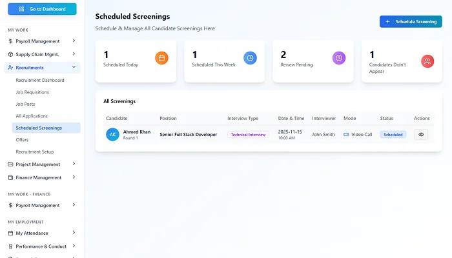Viewport: 452px width, 258px height.
Task: Click the AK avatar for Ahmed Khan
Action: 112,135
